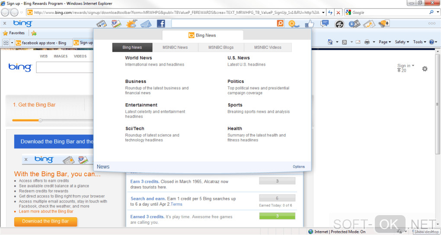Click the browser Forward button
This screenshot has width=441, height=235.
15,12
